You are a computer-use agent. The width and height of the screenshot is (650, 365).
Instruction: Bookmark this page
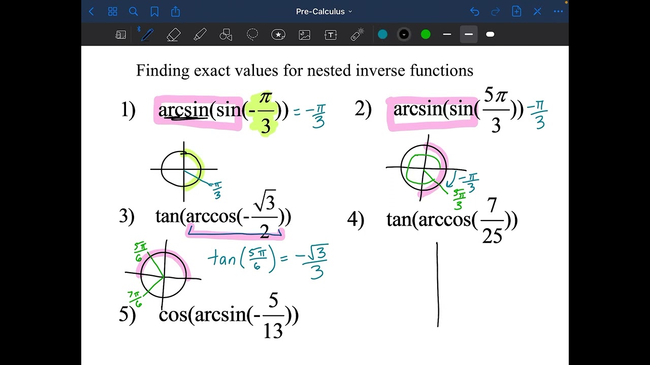[x=154, y=11]
